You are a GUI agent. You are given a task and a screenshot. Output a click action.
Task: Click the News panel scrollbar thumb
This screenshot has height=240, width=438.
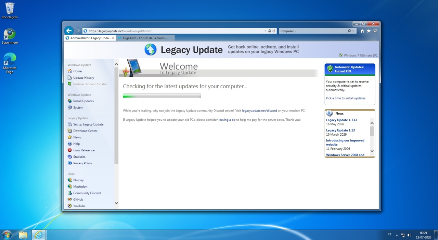[372, 131]
